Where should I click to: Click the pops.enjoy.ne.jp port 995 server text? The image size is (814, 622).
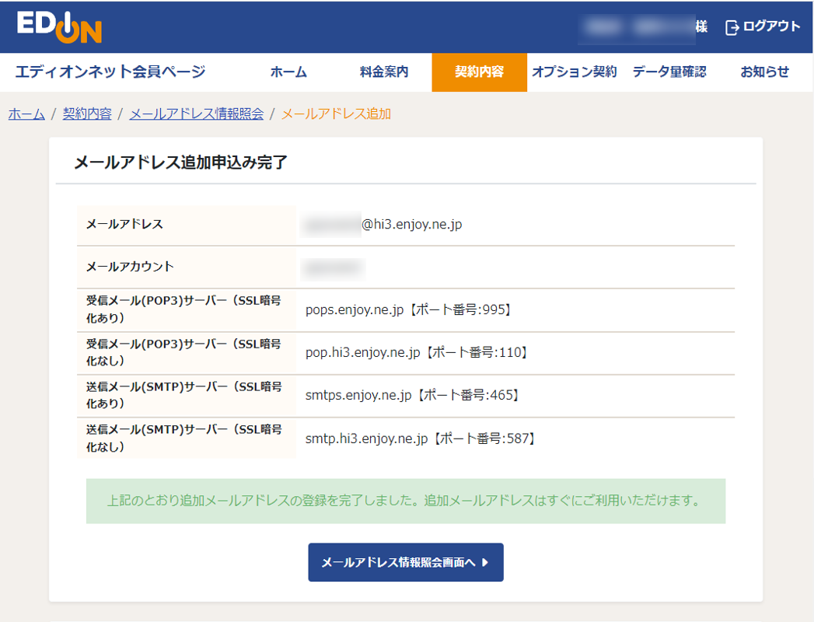(x=409, y=309)
